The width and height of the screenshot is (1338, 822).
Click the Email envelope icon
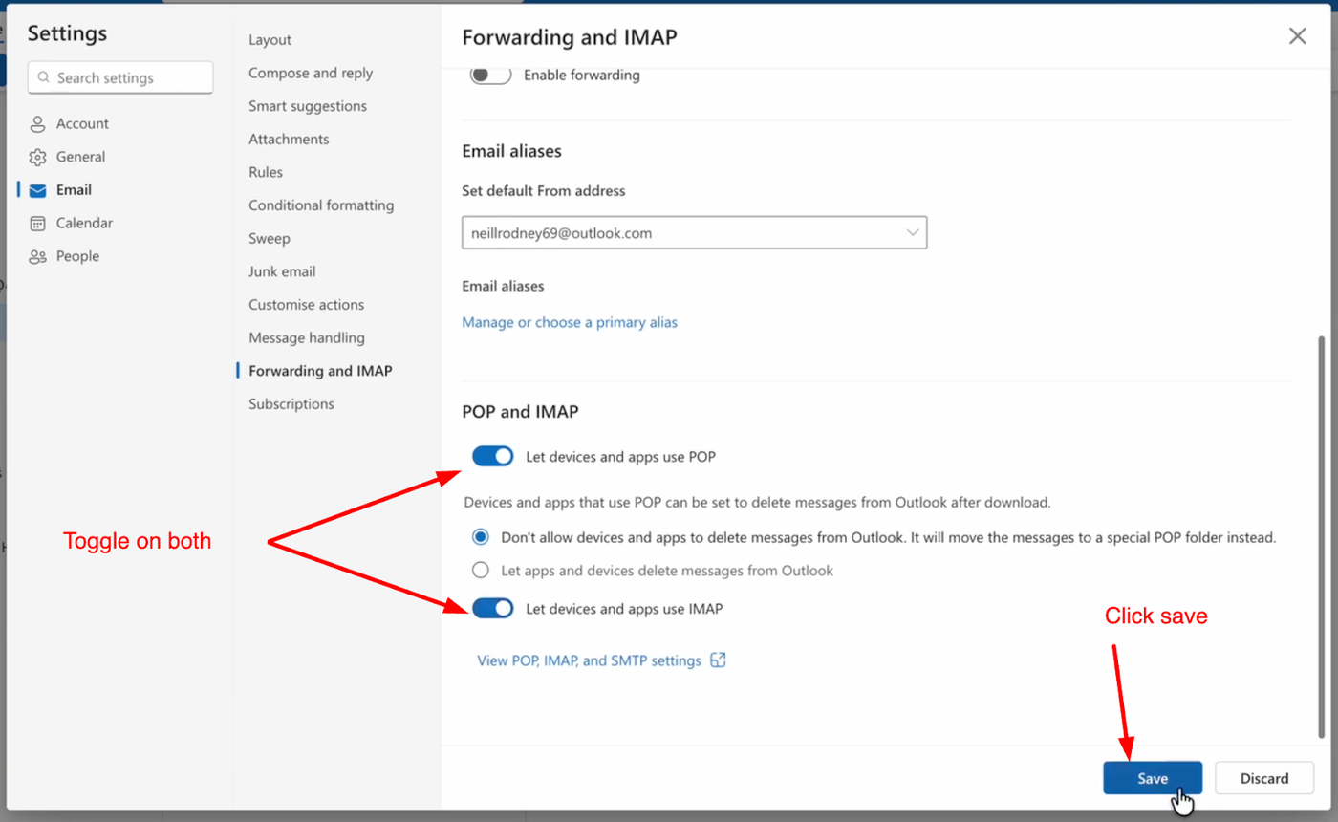coord(38,190)
